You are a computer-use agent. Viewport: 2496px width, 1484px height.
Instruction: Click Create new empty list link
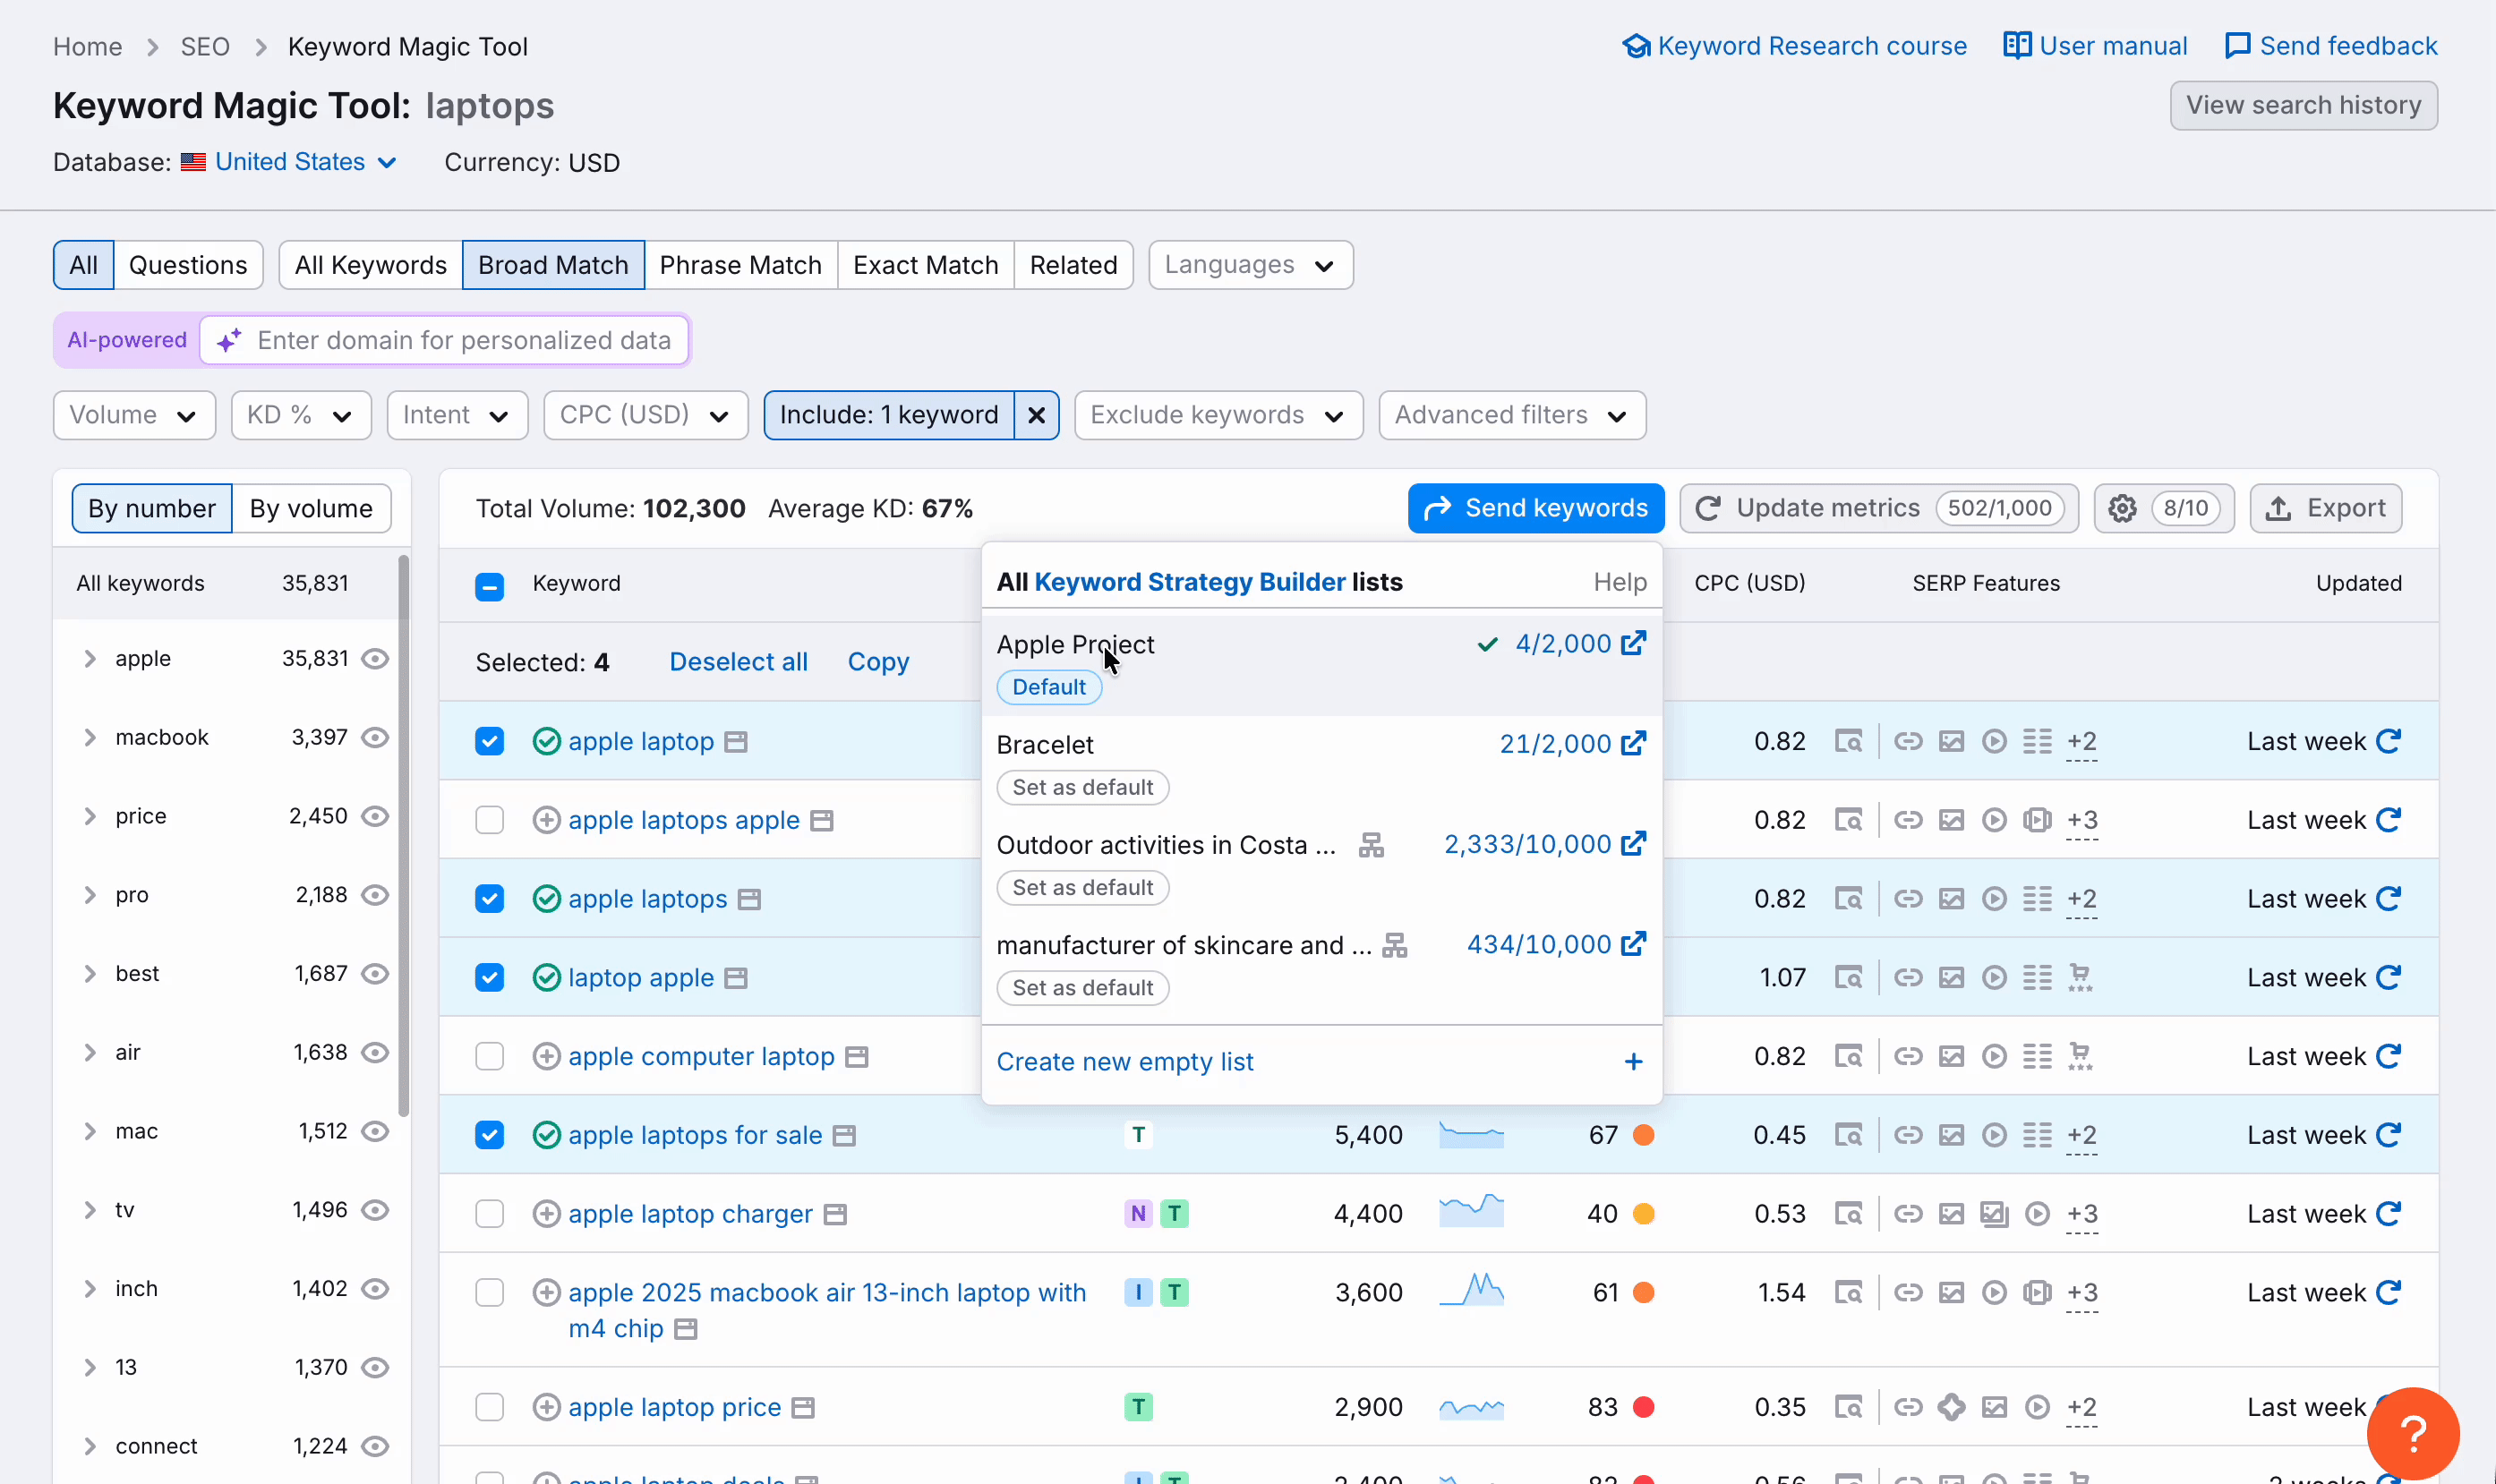(1124, 1061)
